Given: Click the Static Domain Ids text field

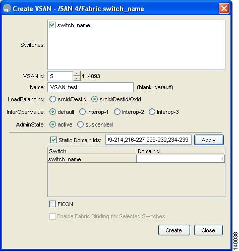Looking at the screenshot, I should point(148,140).
